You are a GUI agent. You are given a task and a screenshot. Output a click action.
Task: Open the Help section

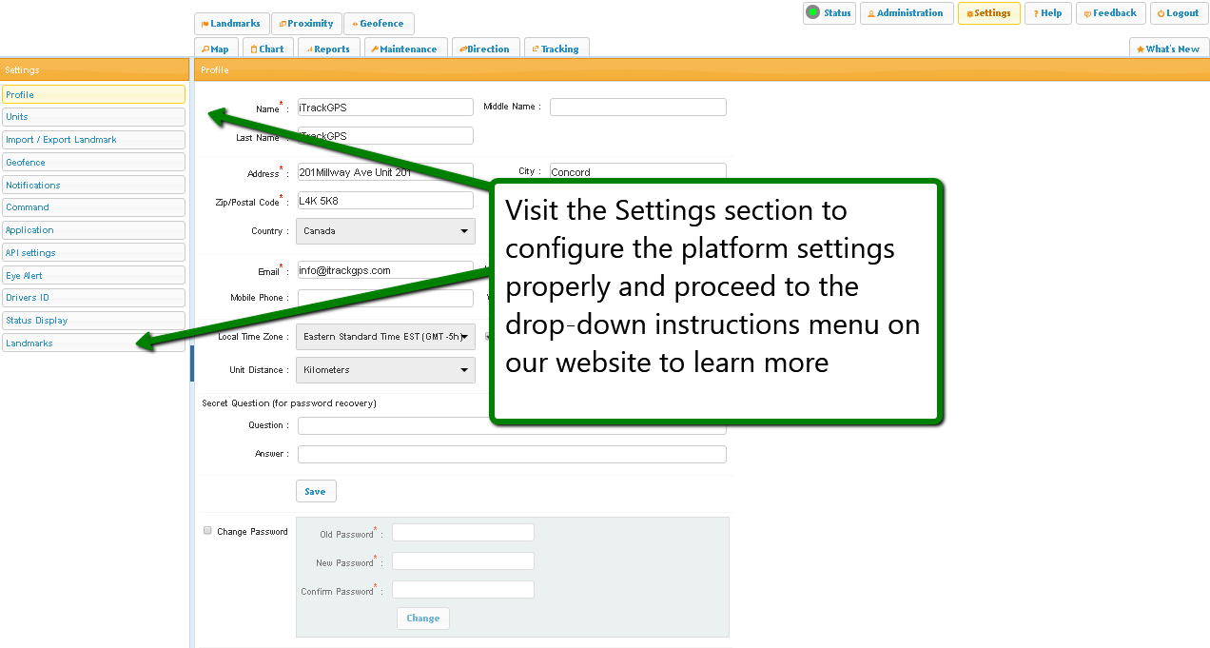pos(1047,13)
